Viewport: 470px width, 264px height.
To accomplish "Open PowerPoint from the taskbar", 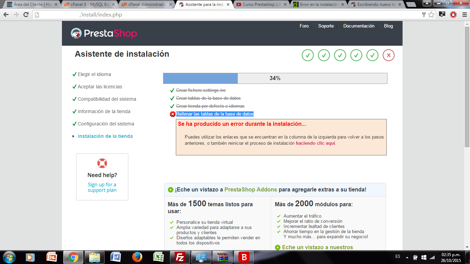I will coord(52,257).
